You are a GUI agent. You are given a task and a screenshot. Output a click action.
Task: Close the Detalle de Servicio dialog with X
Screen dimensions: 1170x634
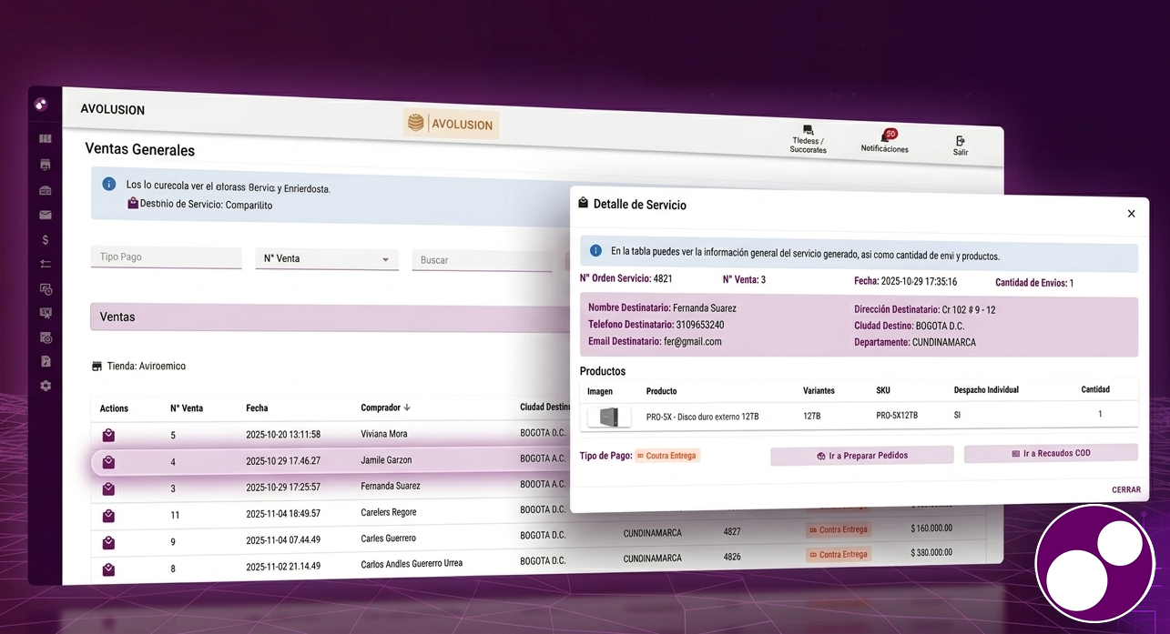1131,214
